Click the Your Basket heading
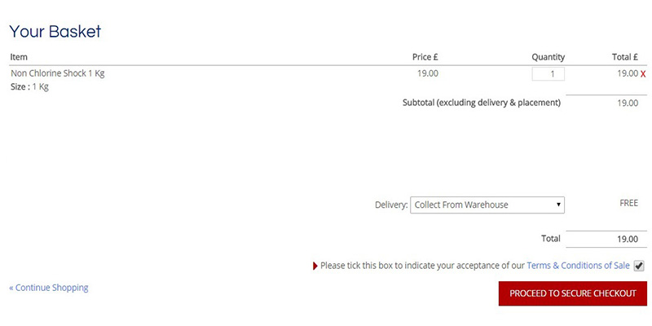 [x=55, y=32]
